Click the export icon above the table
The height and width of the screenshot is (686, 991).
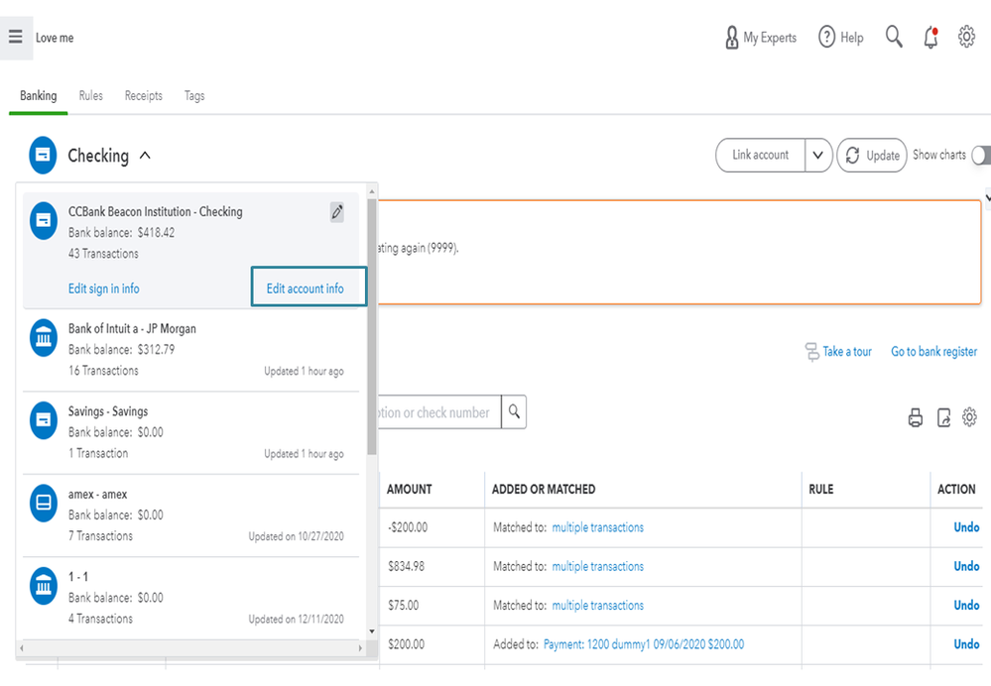tap(943, 418)
